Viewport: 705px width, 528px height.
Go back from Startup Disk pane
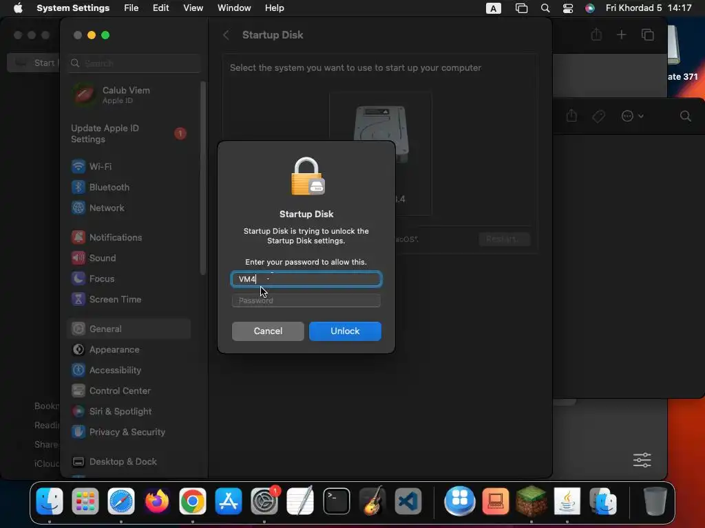226,35
